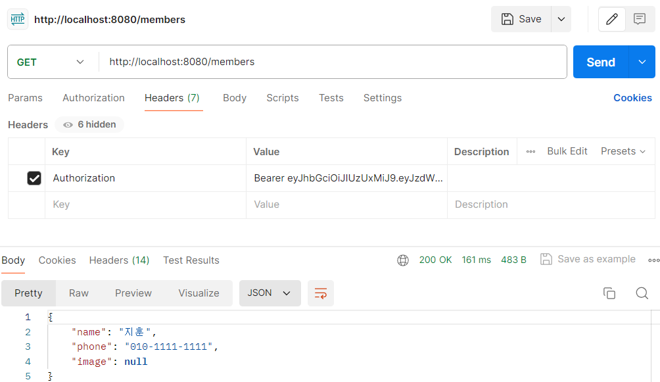
Task: Click the pencil edit icon
Action: pos(611,19)
